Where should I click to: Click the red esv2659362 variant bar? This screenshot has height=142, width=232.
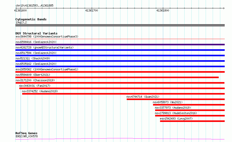tap(120, 72)
